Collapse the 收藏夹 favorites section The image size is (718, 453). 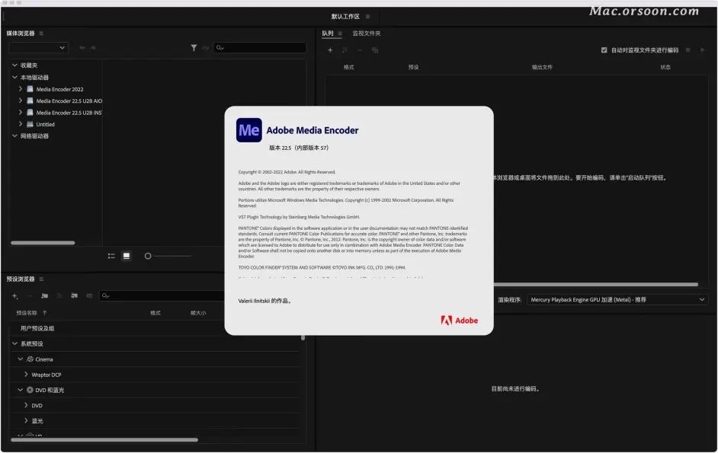click(x=14, y=65)
